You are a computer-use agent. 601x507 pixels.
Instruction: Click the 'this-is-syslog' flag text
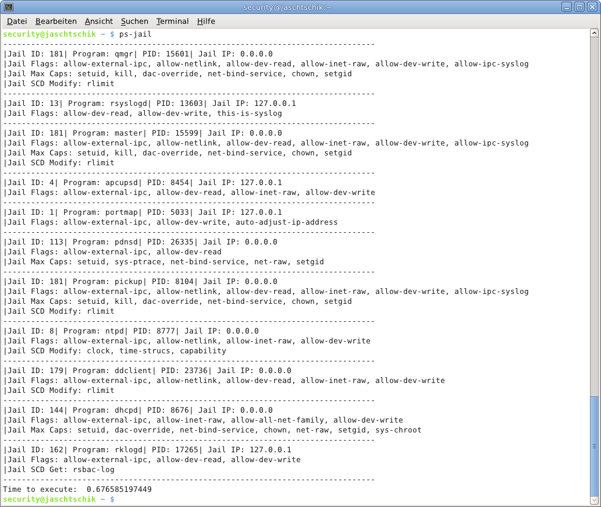[x=250, y=114]
